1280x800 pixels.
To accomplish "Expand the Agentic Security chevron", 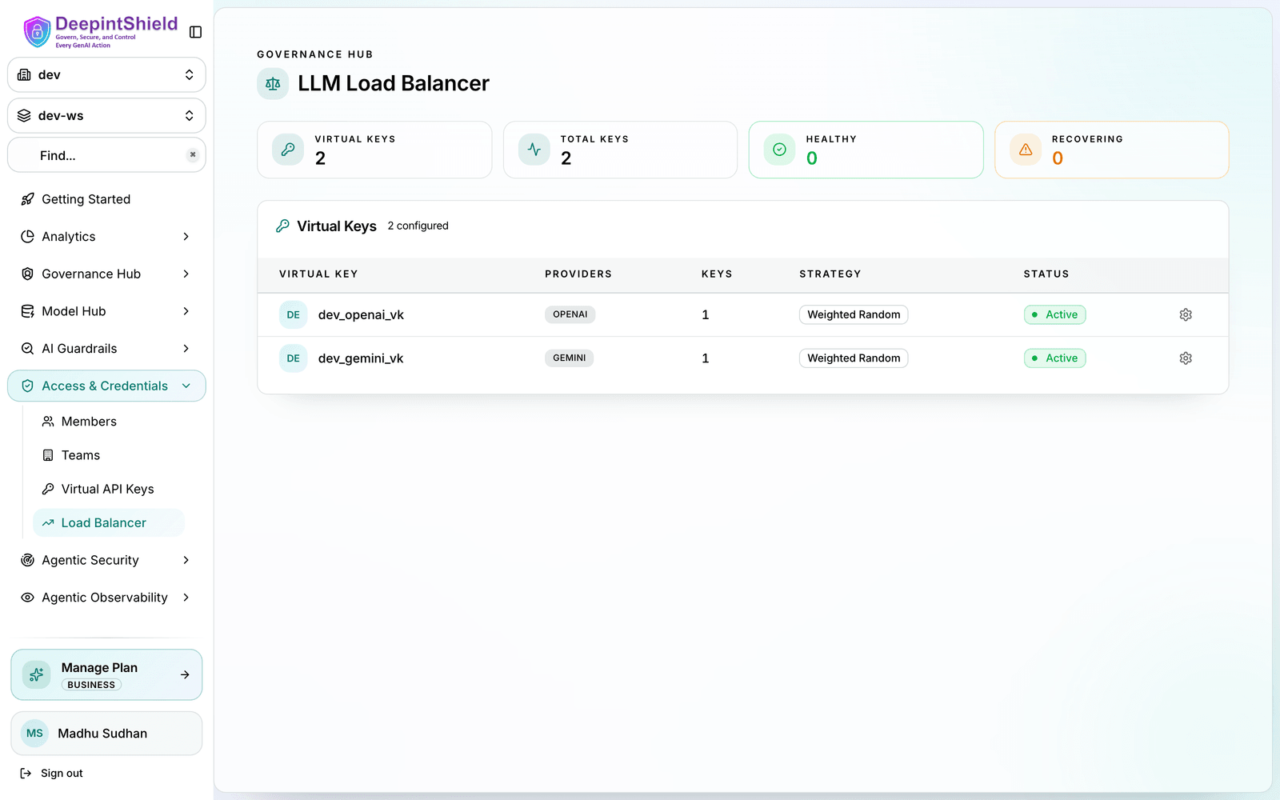I will point(186,560).
